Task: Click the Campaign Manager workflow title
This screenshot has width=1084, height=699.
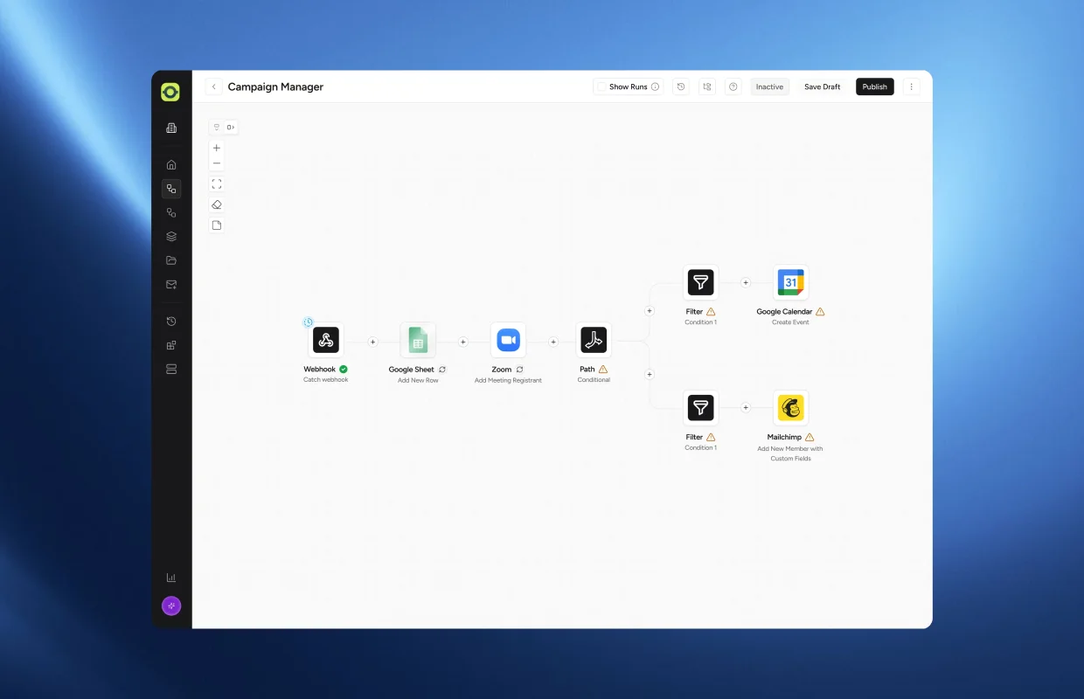Action: point(275,87)
